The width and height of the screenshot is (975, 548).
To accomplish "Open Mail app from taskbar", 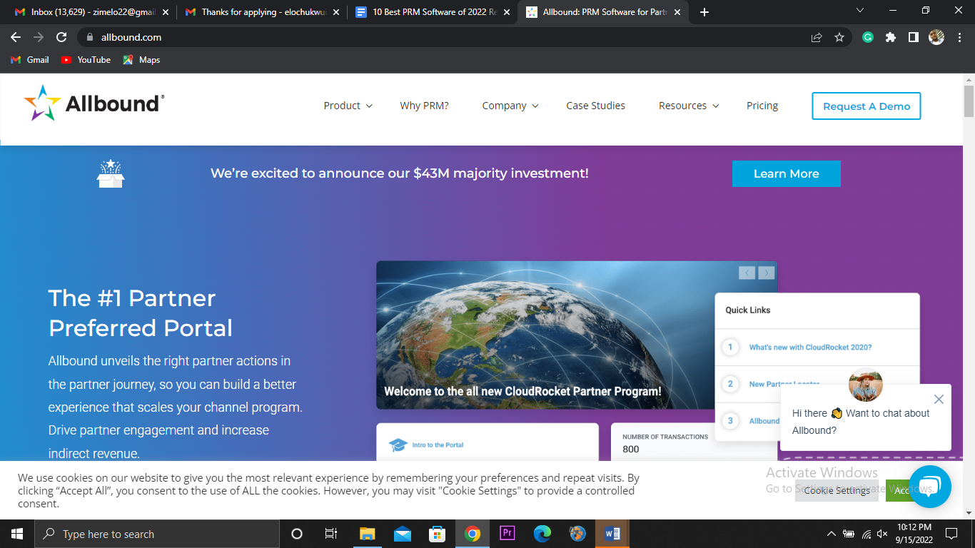I will click(x=403, y=534).
